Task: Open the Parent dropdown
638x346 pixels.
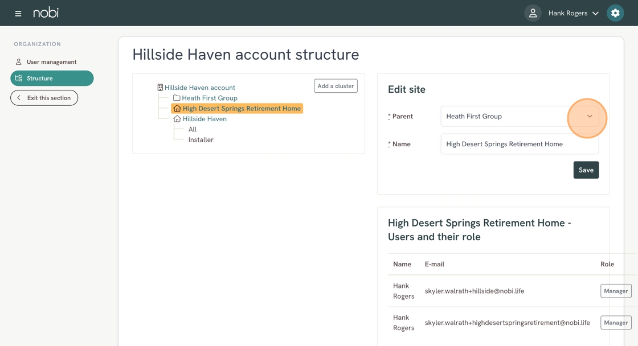Action: point(520,116)
